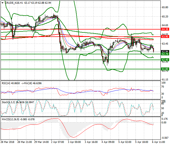Select the green 62.40 support level label
171x145 pixels.
165,60
